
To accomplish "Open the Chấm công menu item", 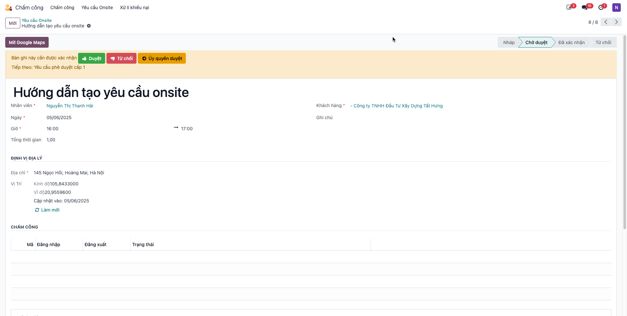I will (62, 8).
